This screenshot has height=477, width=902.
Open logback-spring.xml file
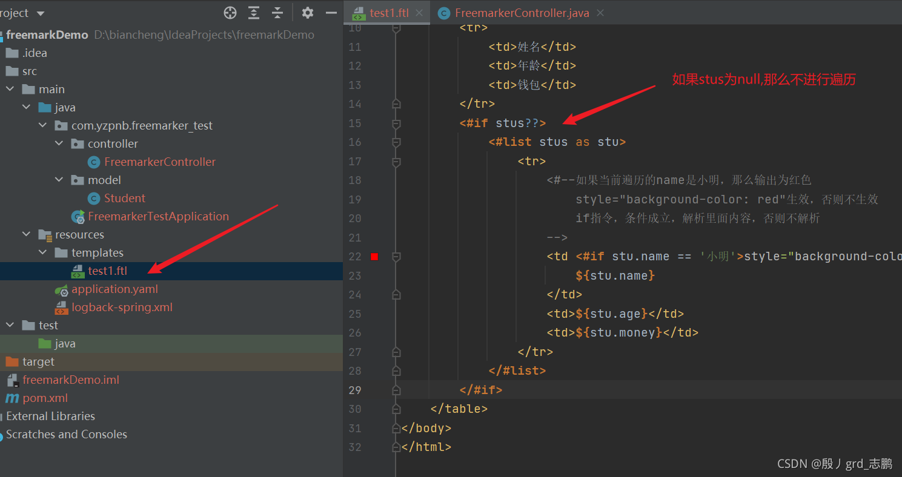point(122,307)
